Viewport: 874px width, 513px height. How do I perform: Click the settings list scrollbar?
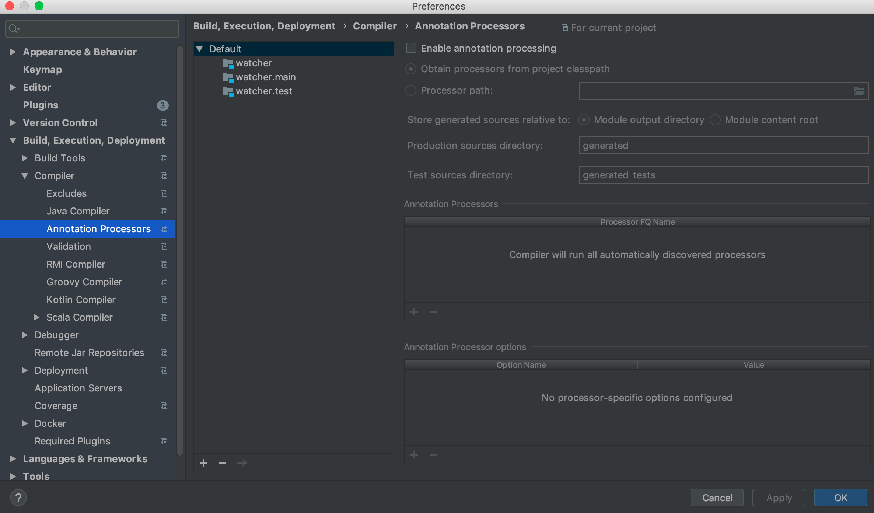click(180, 251)
